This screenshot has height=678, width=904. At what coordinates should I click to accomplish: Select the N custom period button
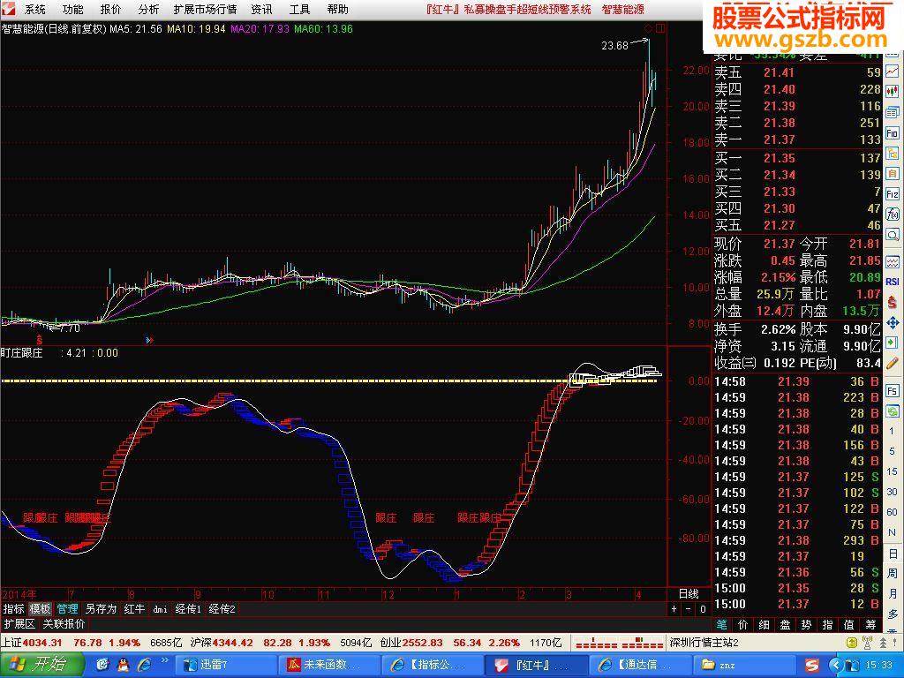point(892,531)
